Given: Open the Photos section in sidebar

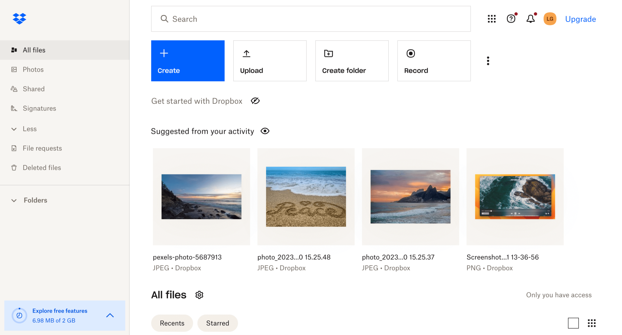Looking at the screenshot, I should click(x=33, y=69).
